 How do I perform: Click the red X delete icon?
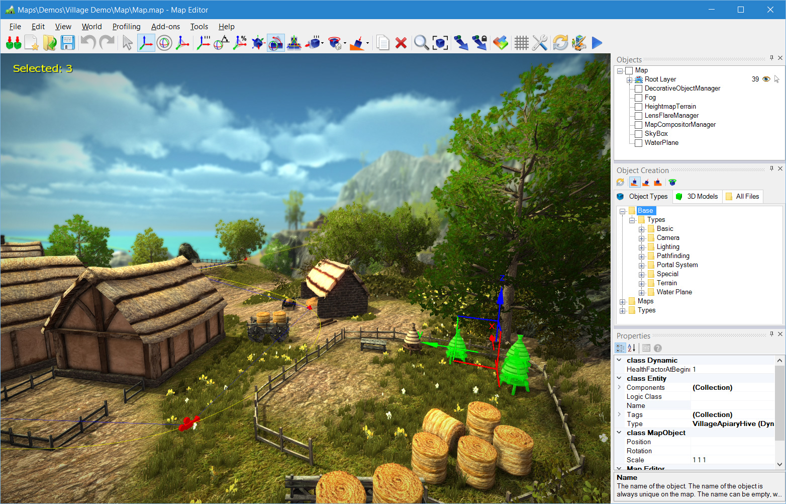tap(401, 43)
